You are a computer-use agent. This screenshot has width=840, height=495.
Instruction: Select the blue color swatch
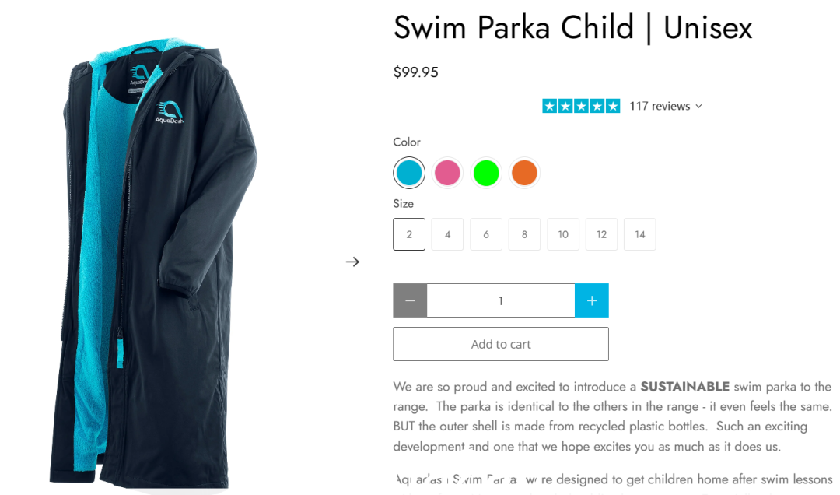[409, 173]
